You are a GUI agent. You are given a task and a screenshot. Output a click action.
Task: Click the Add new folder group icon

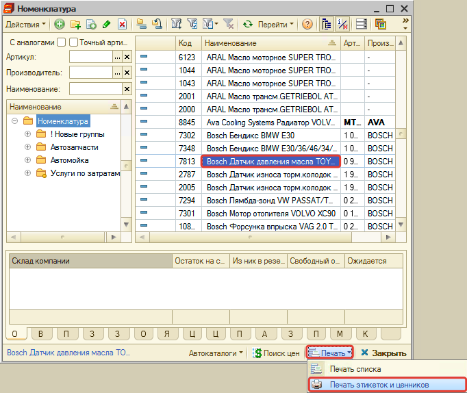pos(75,24)
